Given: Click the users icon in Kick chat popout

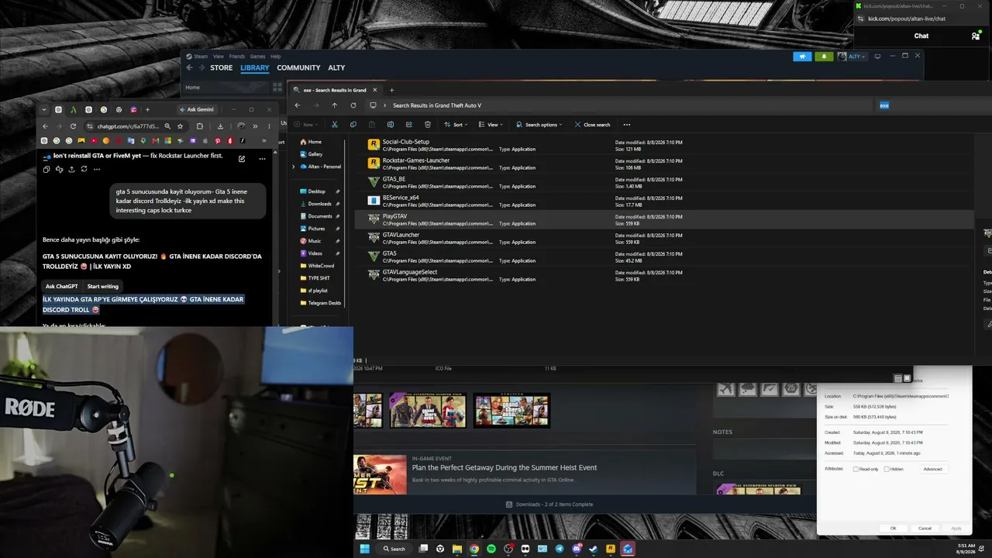Looking at the screenshot, I should pos(975,36).
